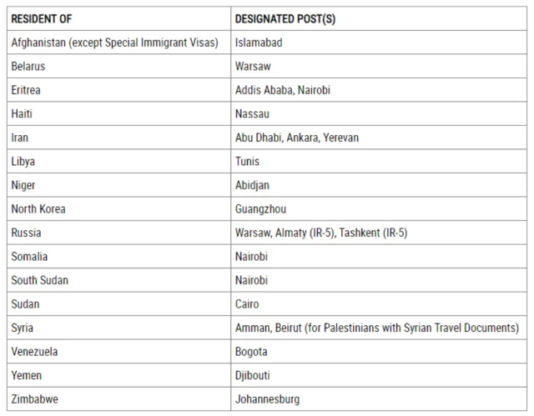Click the Johannesburg post cell
Image resolution: width=534 pixels, height=416 pixels.
(379, 399)
